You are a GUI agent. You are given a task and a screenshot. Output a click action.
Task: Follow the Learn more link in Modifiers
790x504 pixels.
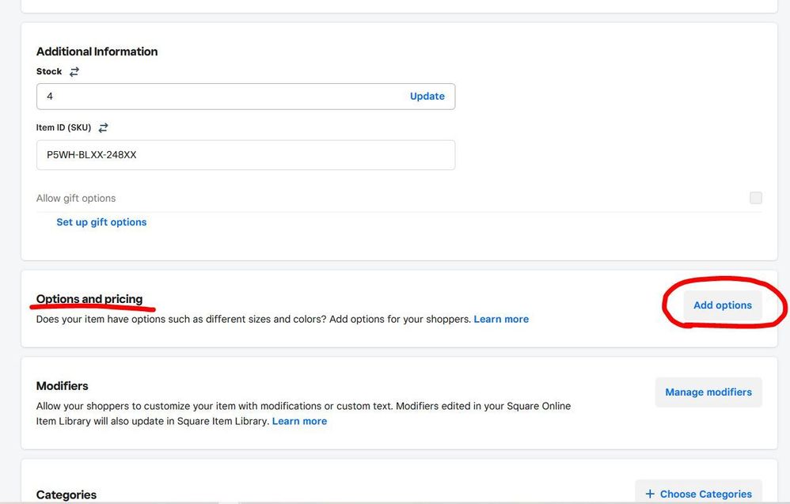(x=299, y=422)
